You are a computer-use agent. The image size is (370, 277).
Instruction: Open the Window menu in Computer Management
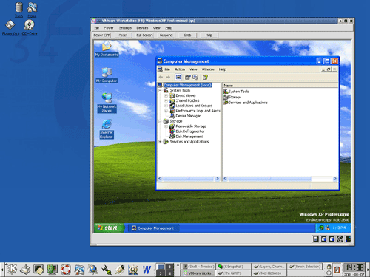(x=208, y=69)
